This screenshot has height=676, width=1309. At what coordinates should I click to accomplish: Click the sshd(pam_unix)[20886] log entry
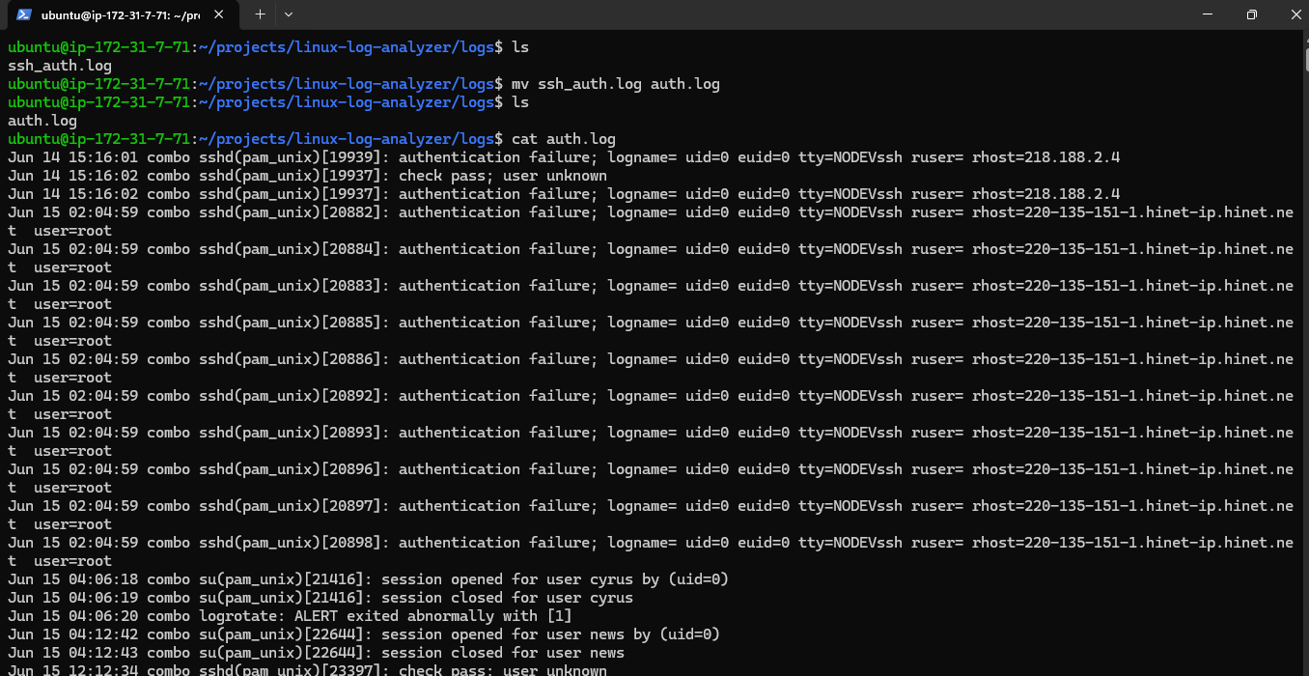[x=651, y=368]
